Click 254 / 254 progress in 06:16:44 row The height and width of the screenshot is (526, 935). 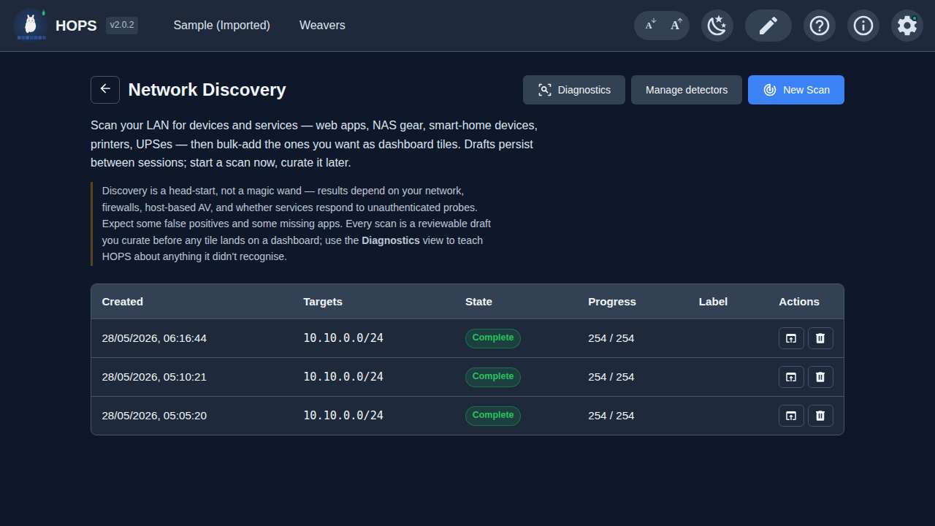(x=611, y=338)
